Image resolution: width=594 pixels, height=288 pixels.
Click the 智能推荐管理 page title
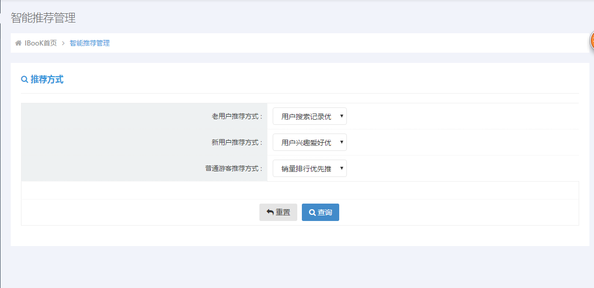click(x=43, y=18)
